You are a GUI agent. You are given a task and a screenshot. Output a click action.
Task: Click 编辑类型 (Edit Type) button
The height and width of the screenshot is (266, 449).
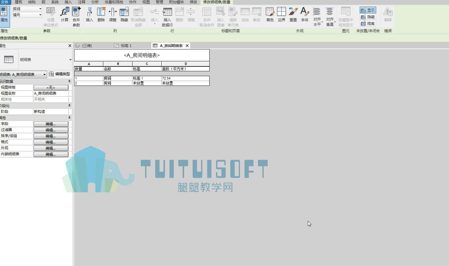pos(60,74)
